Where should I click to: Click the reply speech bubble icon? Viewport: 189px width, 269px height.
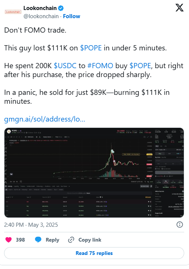[38, 239]
